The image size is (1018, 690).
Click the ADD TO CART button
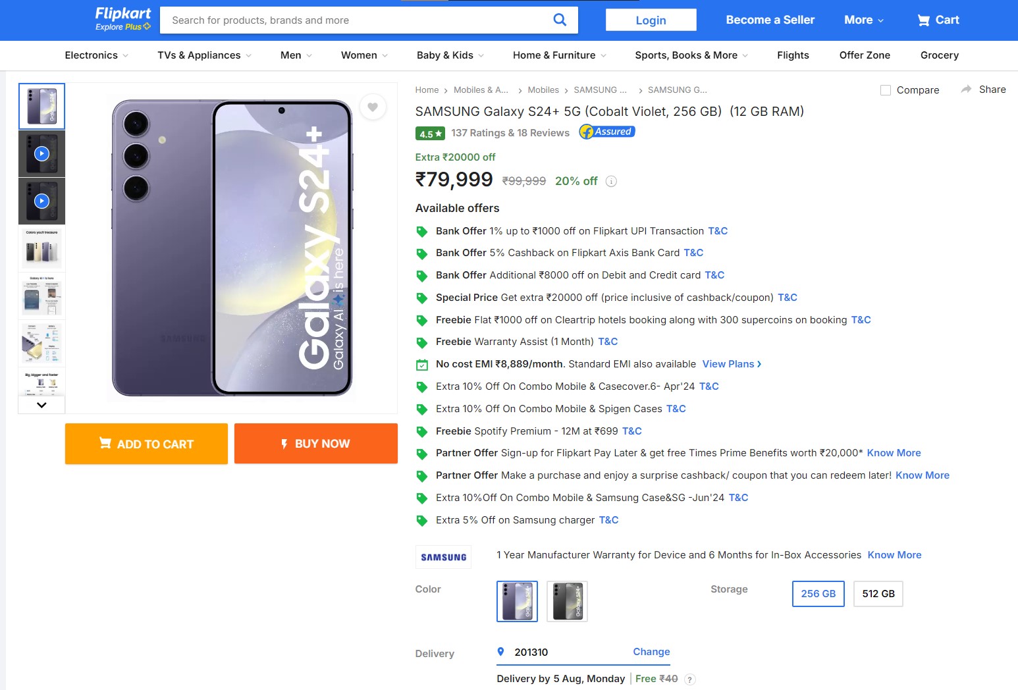click(x=146, y=444)
